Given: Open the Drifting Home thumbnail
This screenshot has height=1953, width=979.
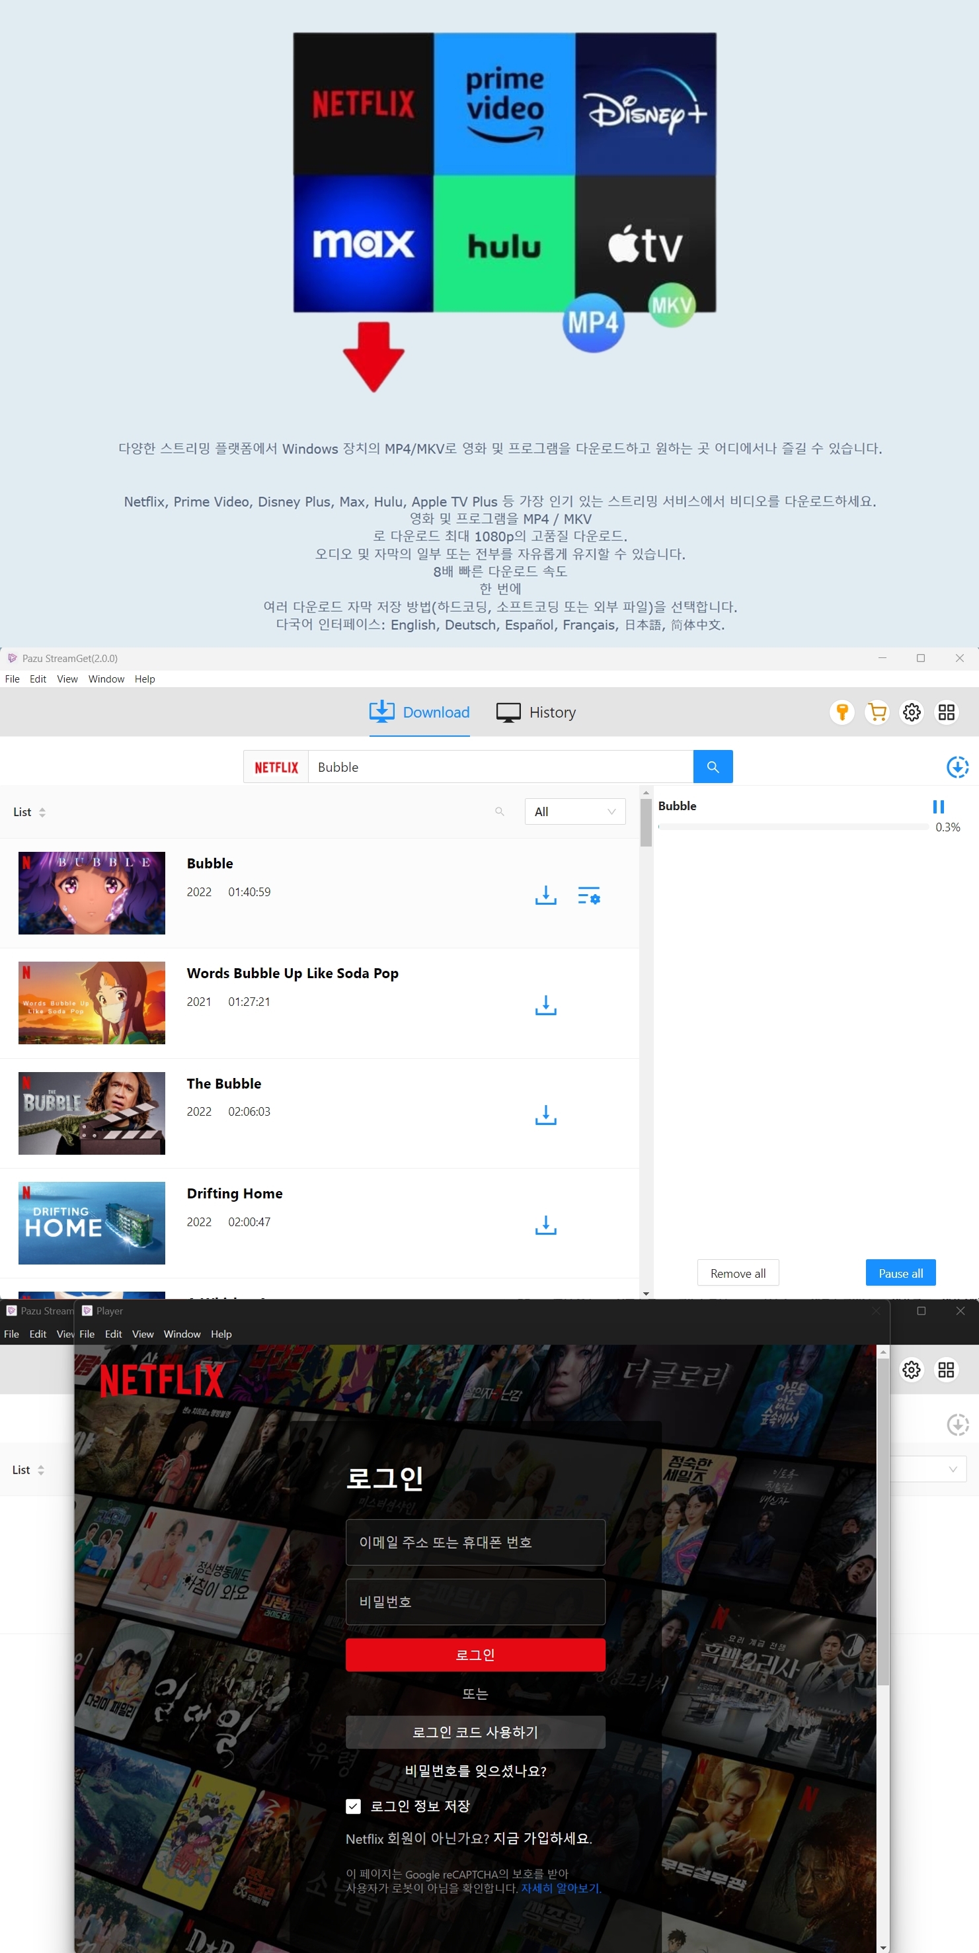Looking at the screenshot, I should pyautogui.click(x=92, y=1223).
